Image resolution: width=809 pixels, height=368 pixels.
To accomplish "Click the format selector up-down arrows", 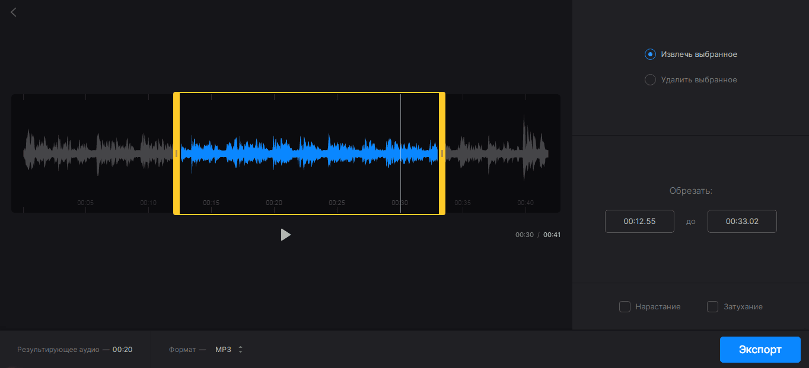I will tap(240, 350).
